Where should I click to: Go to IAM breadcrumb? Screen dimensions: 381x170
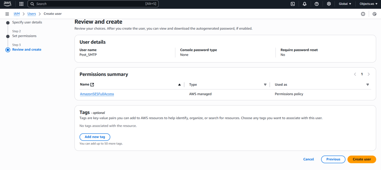coord(17,14)
